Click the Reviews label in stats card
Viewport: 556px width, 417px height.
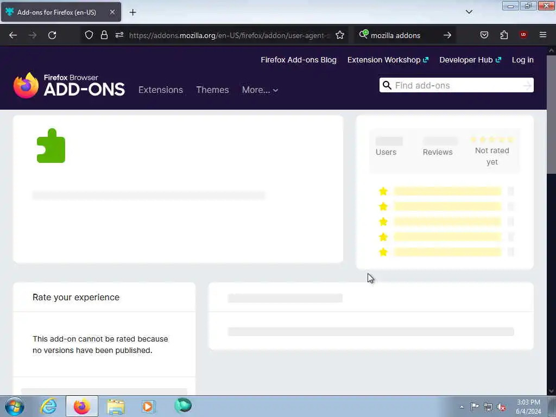[438, 152]
